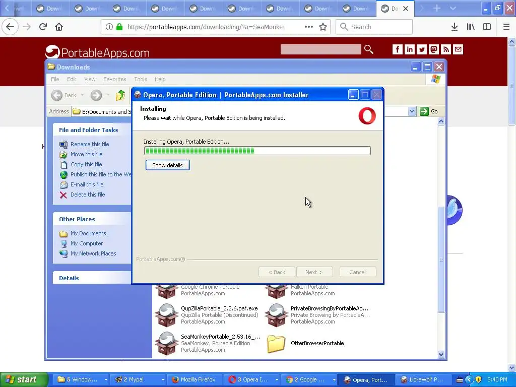Click Firefox Search input field
The height and width of the screenshot is (387, 516).
(x=374, y=27)
